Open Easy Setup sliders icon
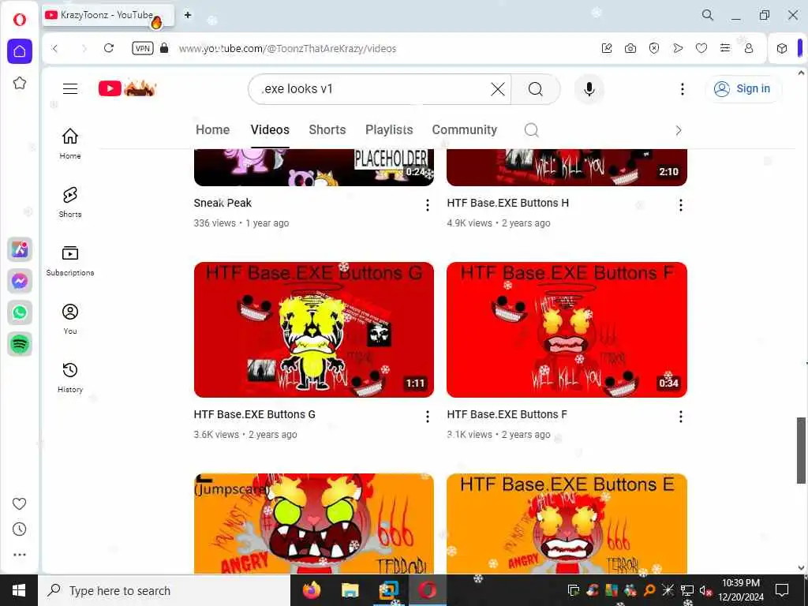Image resolution: width=808 pixels, height=606 pixels. tap(725, 48)
